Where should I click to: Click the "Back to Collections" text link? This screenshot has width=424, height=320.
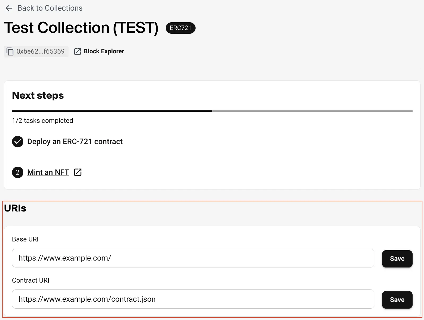50,8
